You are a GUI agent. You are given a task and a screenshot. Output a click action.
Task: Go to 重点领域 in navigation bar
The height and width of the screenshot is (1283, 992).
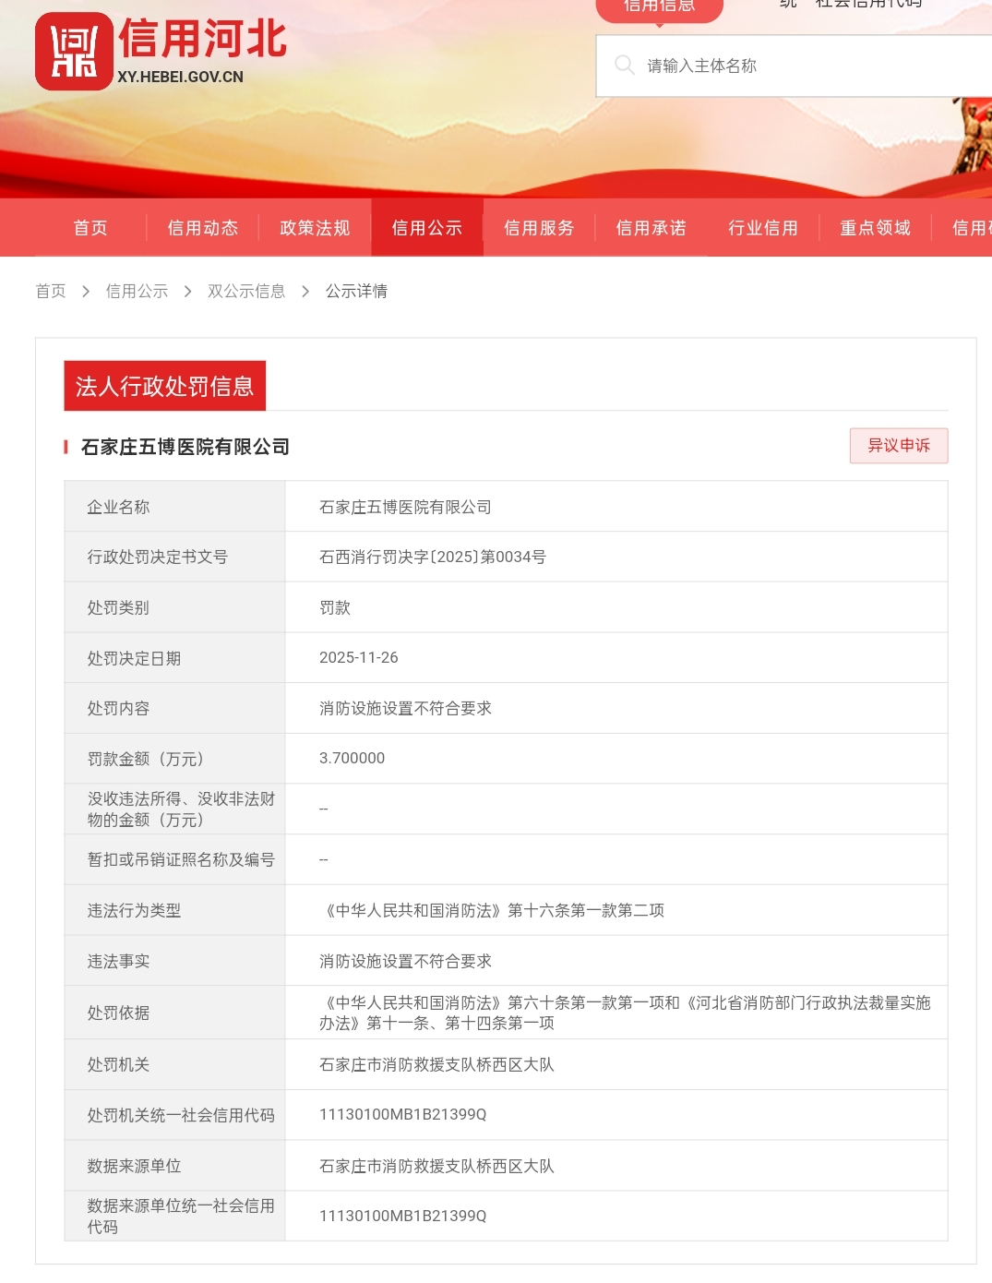[875, 228]
